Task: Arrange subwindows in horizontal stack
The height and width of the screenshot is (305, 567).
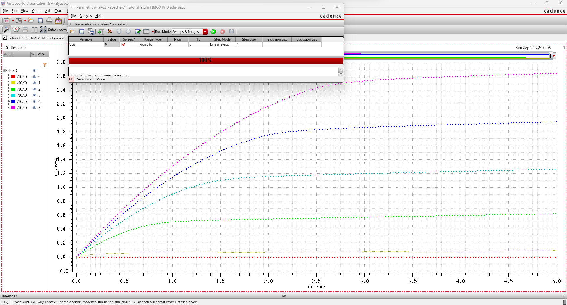Action: [x=25, y=30]
